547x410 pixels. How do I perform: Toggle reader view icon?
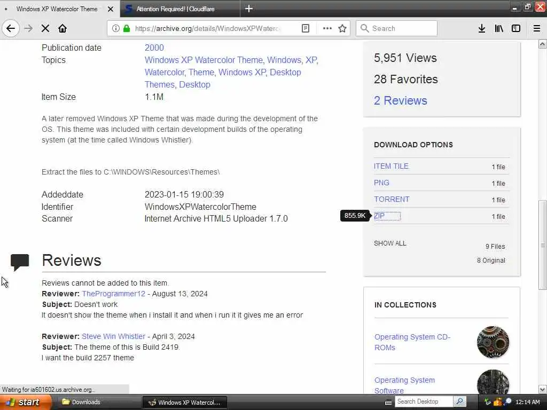point(305,28)
